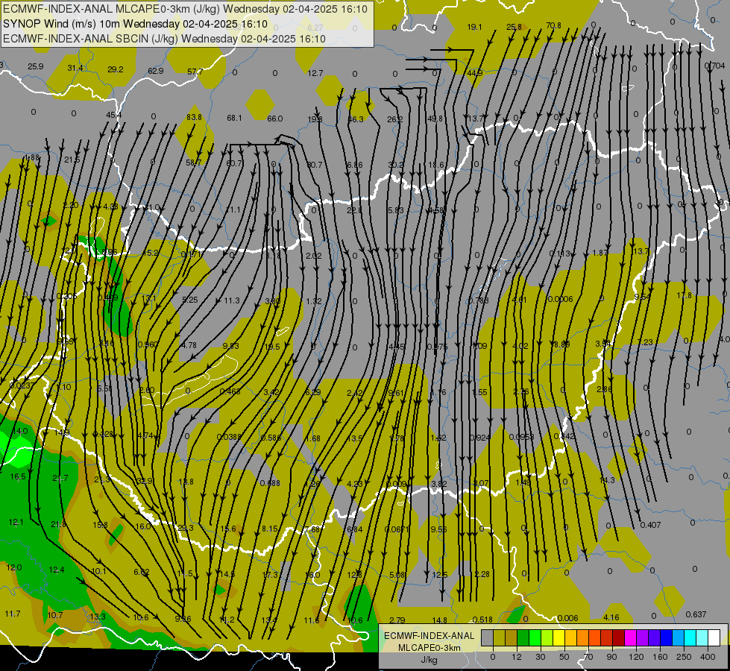Viewport: 730px width, 671px height.
Task: Click the map value 0.637
Action: pyautogui.click(x=696, y=614)
